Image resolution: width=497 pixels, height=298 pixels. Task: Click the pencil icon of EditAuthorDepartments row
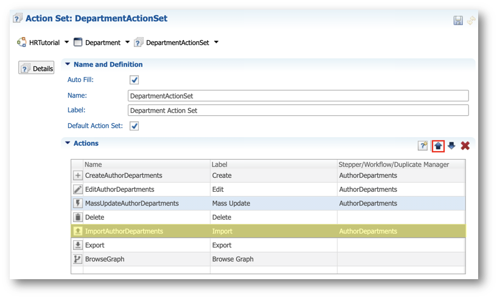pos(78,189)
